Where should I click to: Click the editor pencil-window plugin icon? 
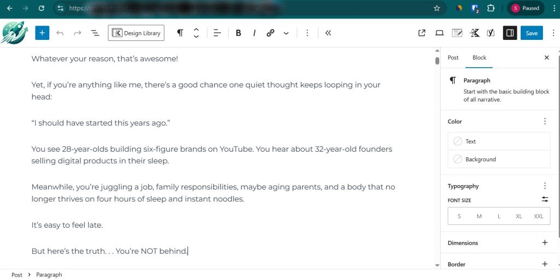point(457,33)
